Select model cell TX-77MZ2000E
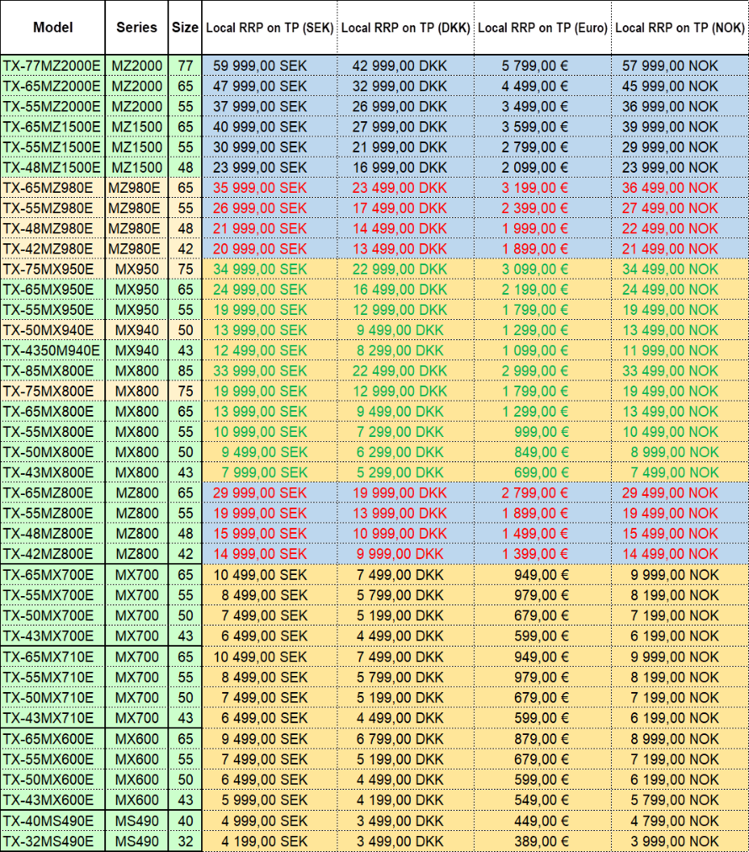 53,66
